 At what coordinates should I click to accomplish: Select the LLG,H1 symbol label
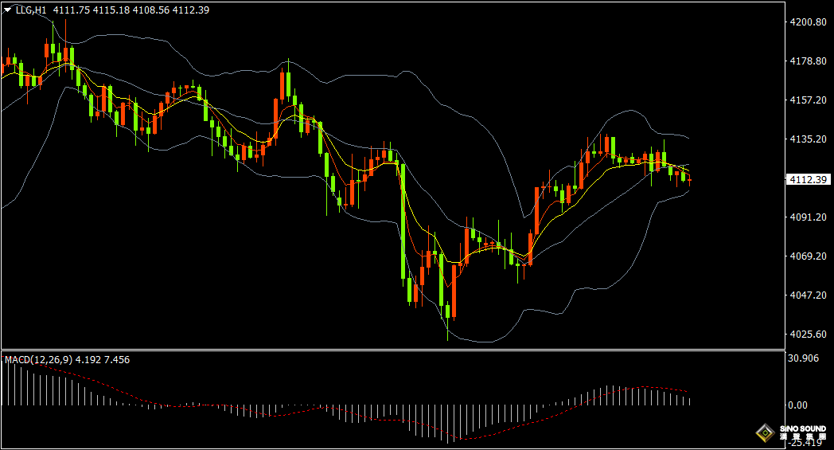click(31, 10)
